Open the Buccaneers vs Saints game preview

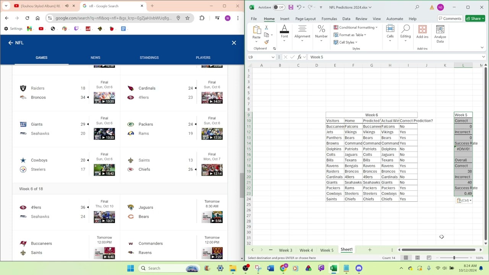click(67, 248)
